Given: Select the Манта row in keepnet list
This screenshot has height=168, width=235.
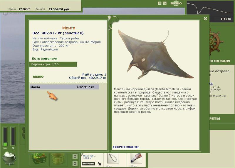Looking at the screenshot, I should tap(64, 87).
